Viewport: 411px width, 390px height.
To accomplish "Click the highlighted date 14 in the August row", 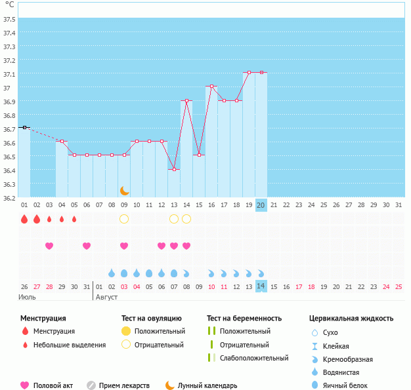I will coord(261,286).
